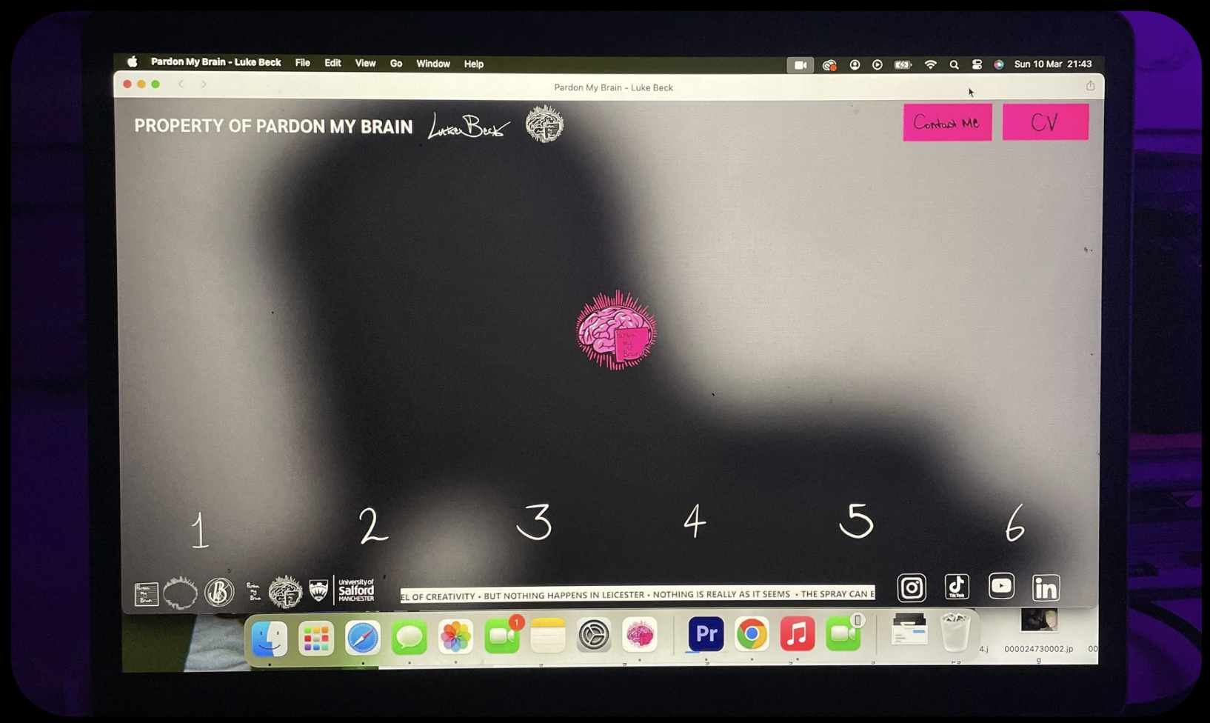The height and width of the screenshot is (723, 1210).
Task: Open the File menu
Action: 302,64
